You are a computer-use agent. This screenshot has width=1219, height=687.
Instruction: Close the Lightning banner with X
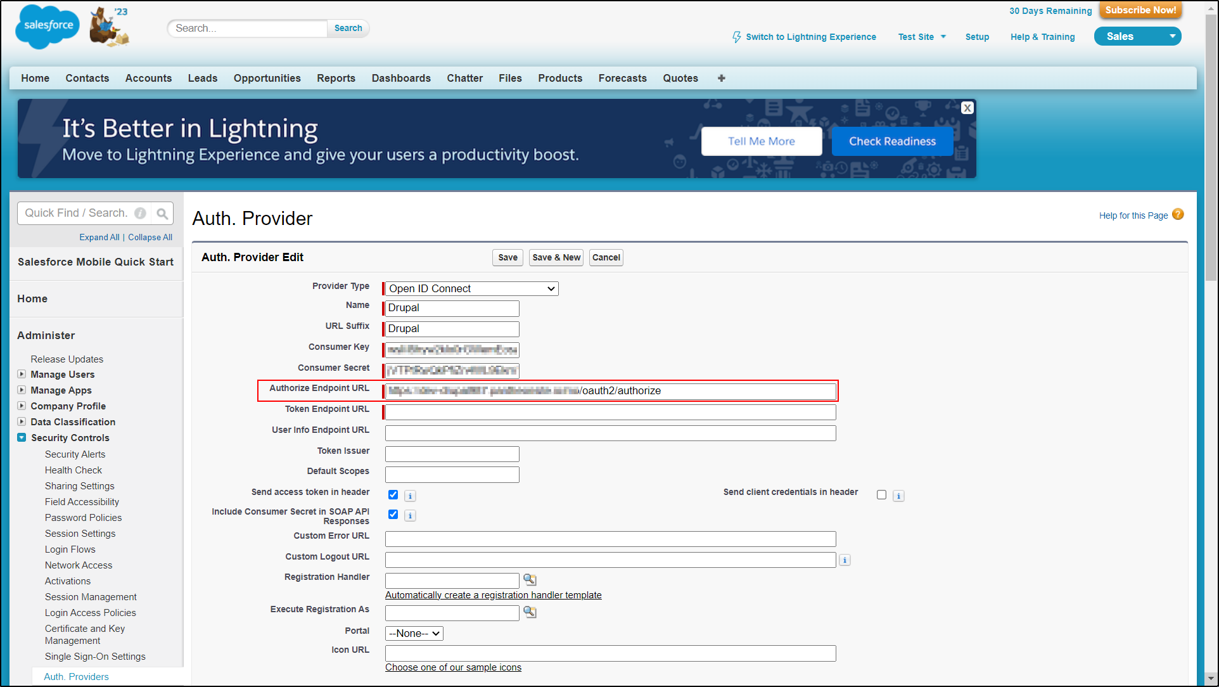pos(967,108)
